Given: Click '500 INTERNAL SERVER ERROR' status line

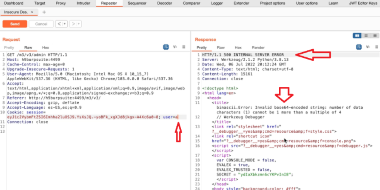Looking at the screenshot, I should pyautogui.click(x=243, y=55).
